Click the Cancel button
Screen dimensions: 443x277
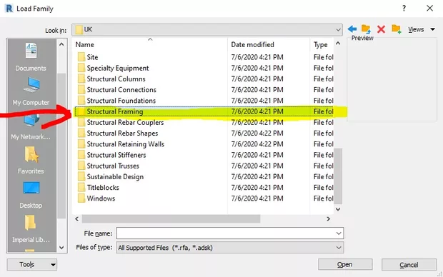[x=409, y=265]
